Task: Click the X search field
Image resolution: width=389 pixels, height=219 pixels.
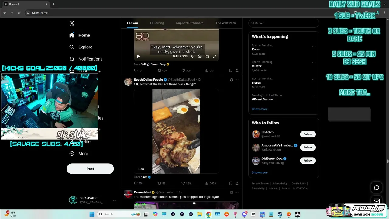Action: click(284, 23)
